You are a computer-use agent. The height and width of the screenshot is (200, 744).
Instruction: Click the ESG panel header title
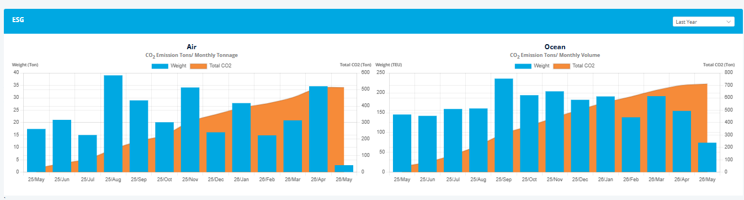[x=18, y=20]
